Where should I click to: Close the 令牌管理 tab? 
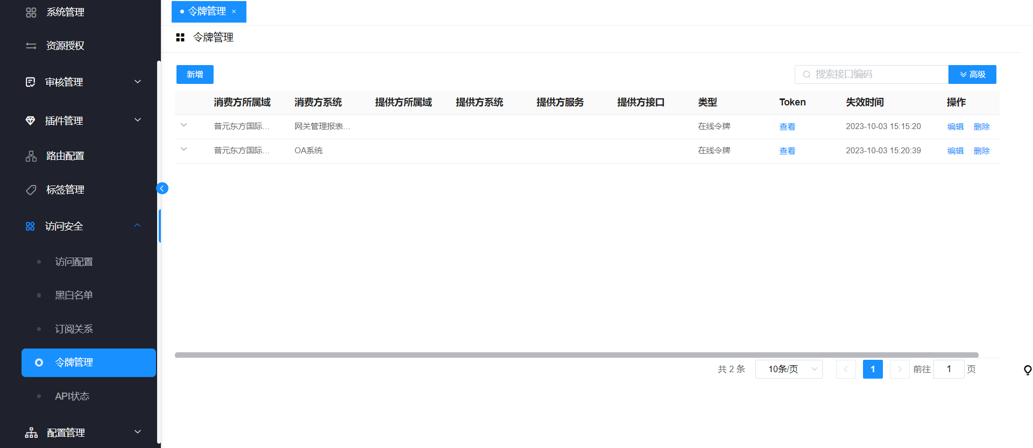pos(234,11)
